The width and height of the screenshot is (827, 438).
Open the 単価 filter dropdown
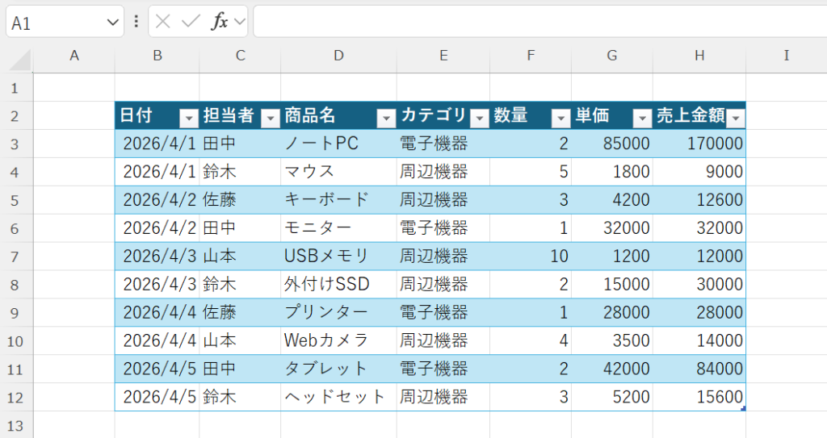point(642,119)
